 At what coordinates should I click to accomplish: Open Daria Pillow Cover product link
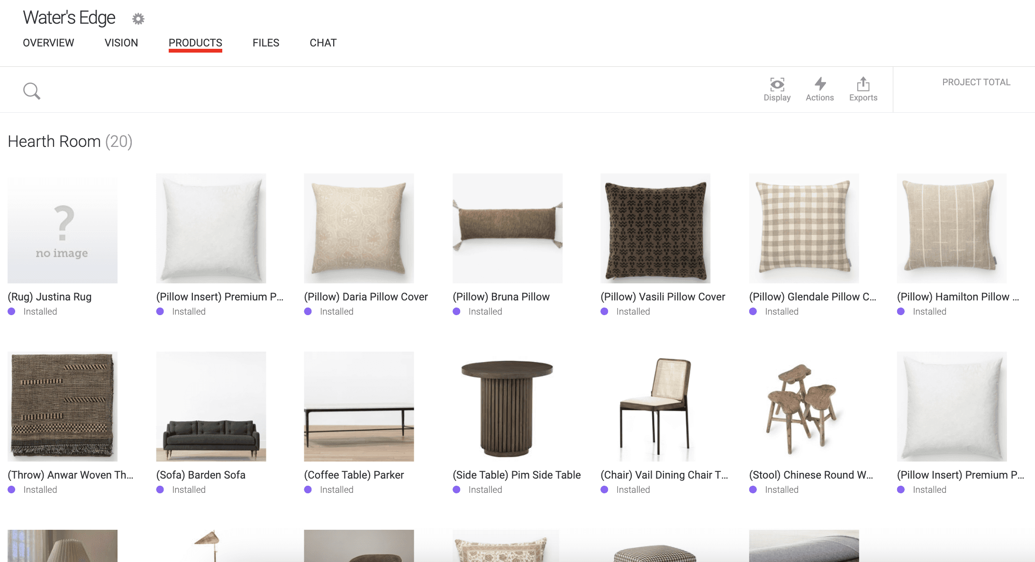pyautogui.click(x=365, y=297)
